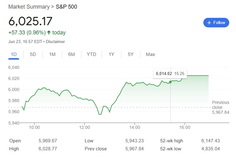Viewport: 236px width, 158px height.
Task: Open the 1M chart range
Action: pos(52,54)
